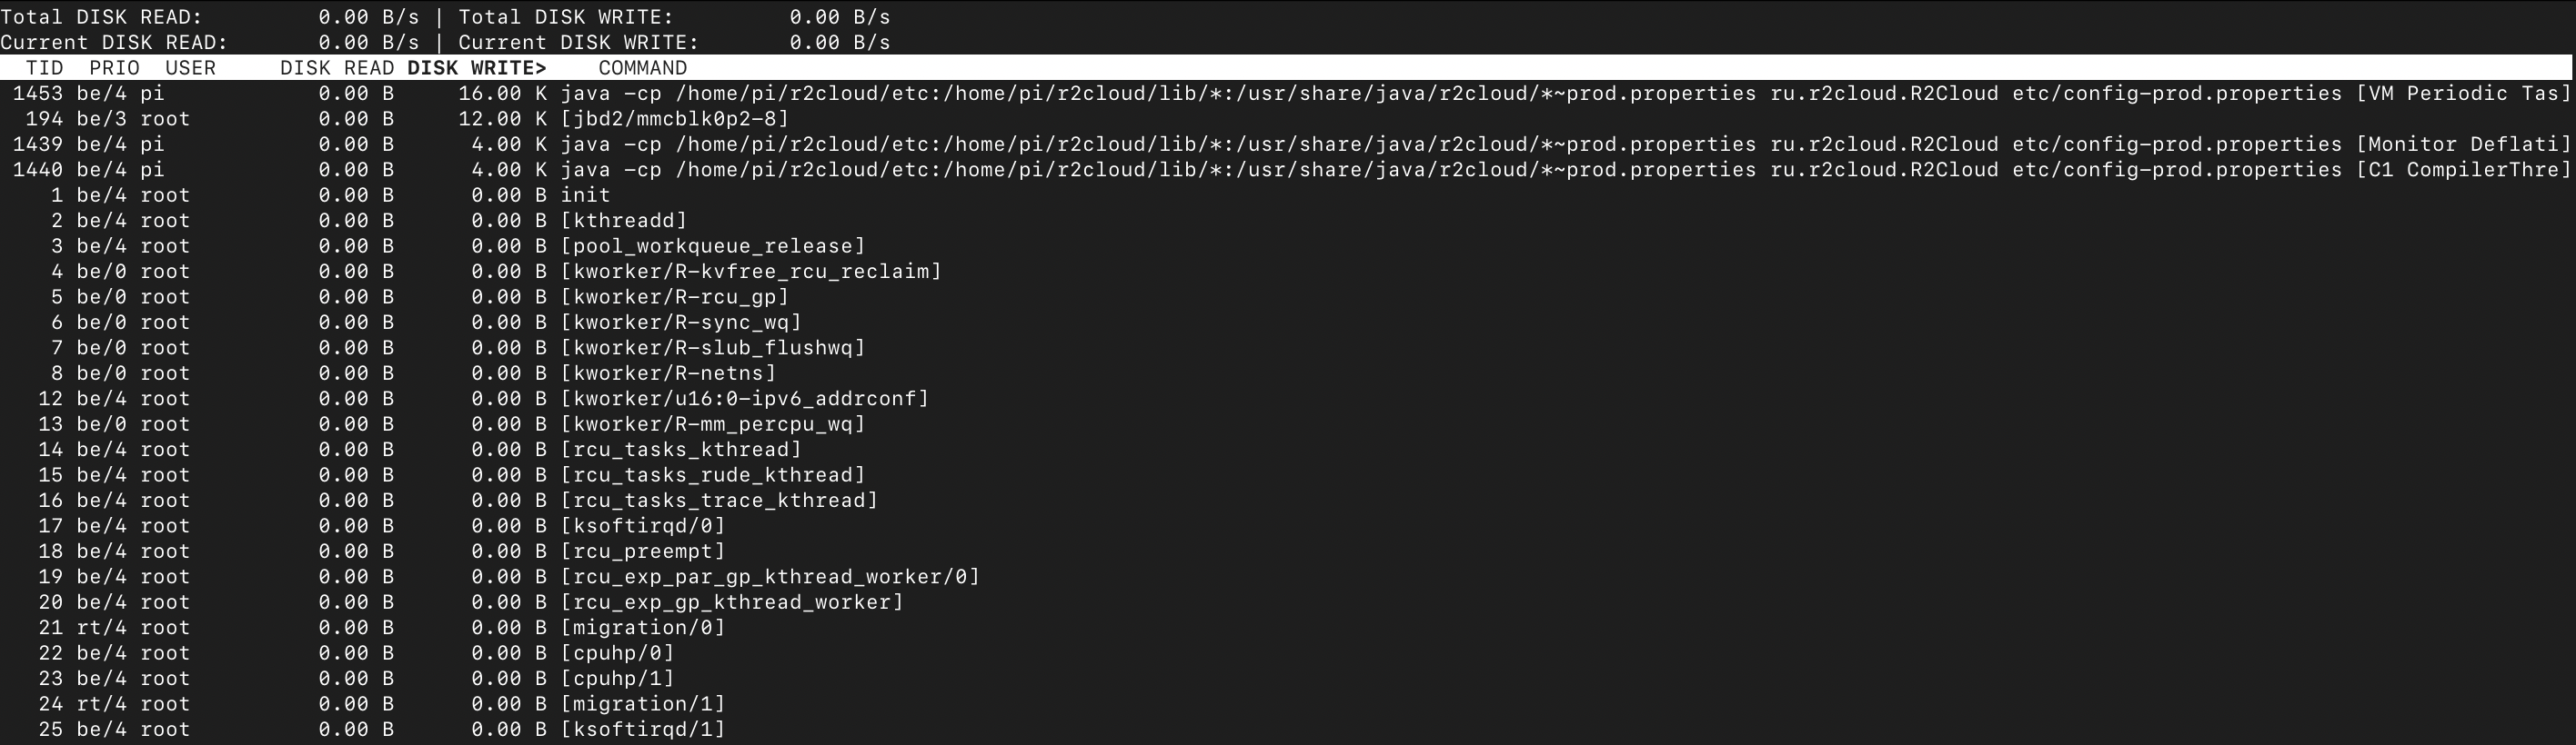This screenshot has height=745, width=2576.
Task: Click the TID column header
Action: (44, 68)
